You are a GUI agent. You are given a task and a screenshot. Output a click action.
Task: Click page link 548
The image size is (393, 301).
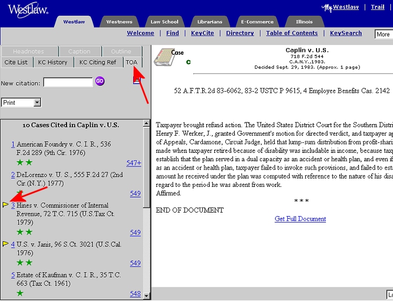135,294
